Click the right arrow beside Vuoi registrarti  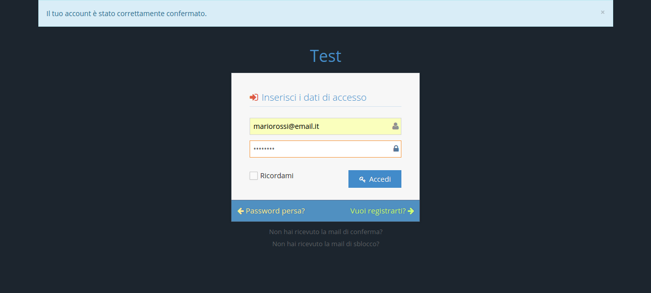(411, 211)
